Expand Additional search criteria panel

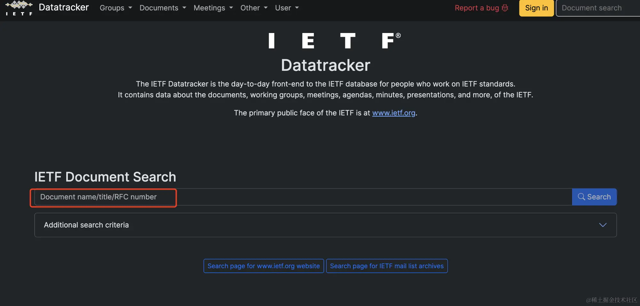coord(325,225)
